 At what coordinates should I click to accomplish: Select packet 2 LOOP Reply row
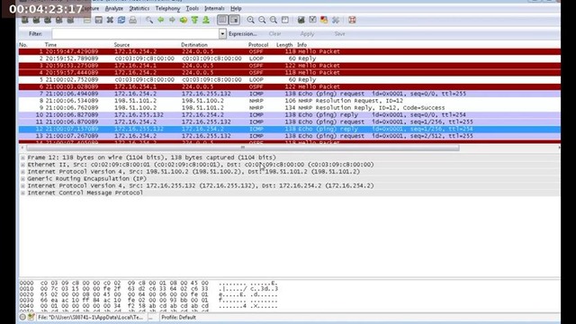click(290, 58)
